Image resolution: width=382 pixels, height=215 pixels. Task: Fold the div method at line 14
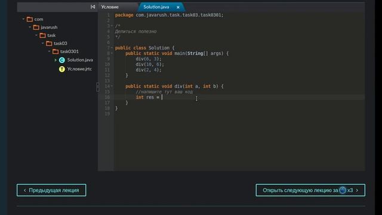[112, 86]
